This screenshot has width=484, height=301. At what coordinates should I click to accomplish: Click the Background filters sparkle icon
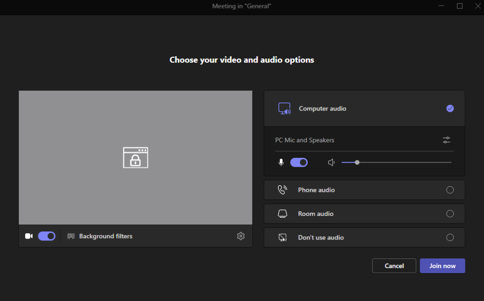tap(71, 236)
